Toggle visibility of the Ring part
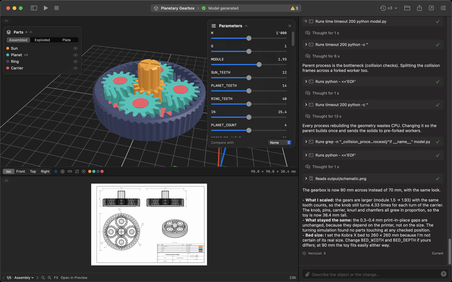 75,61
